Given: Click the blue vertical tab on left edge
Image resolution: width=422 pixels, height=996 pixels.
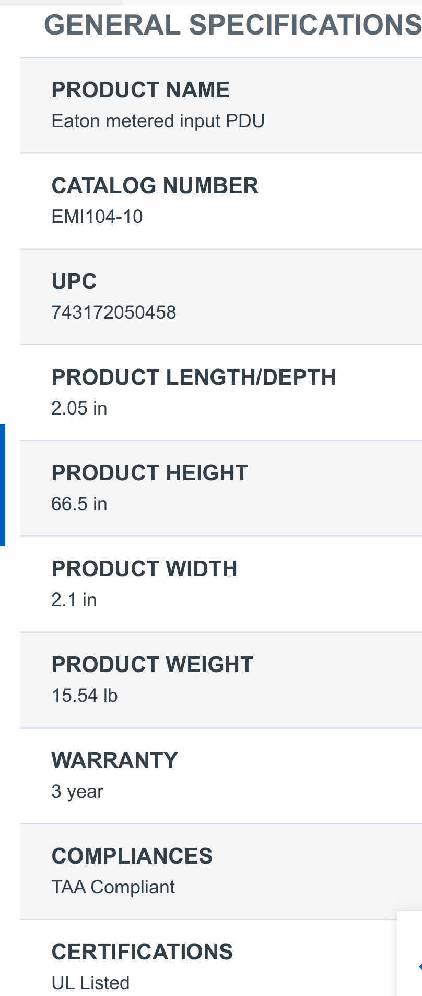Looking at the screenshot, I should 3,485.
